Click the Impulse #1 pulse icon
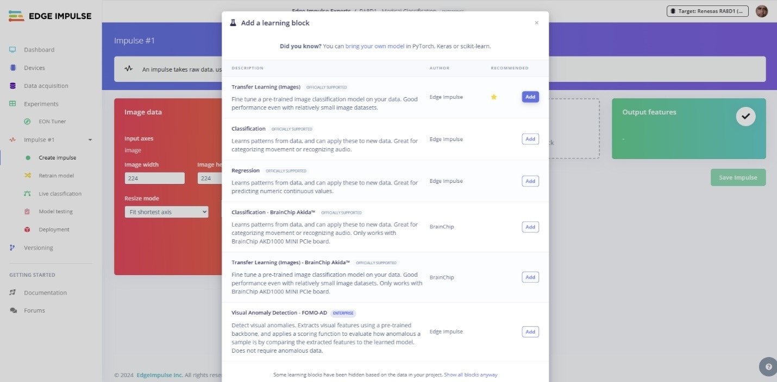This screenshot has height=382, width=777. [x=12, y=139]
